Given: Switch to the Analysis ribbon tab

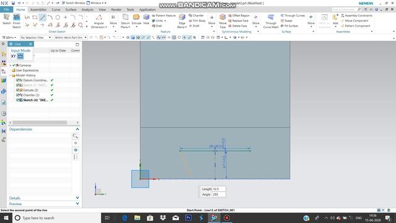Looking at the screenshot, I should coord(87,10).
